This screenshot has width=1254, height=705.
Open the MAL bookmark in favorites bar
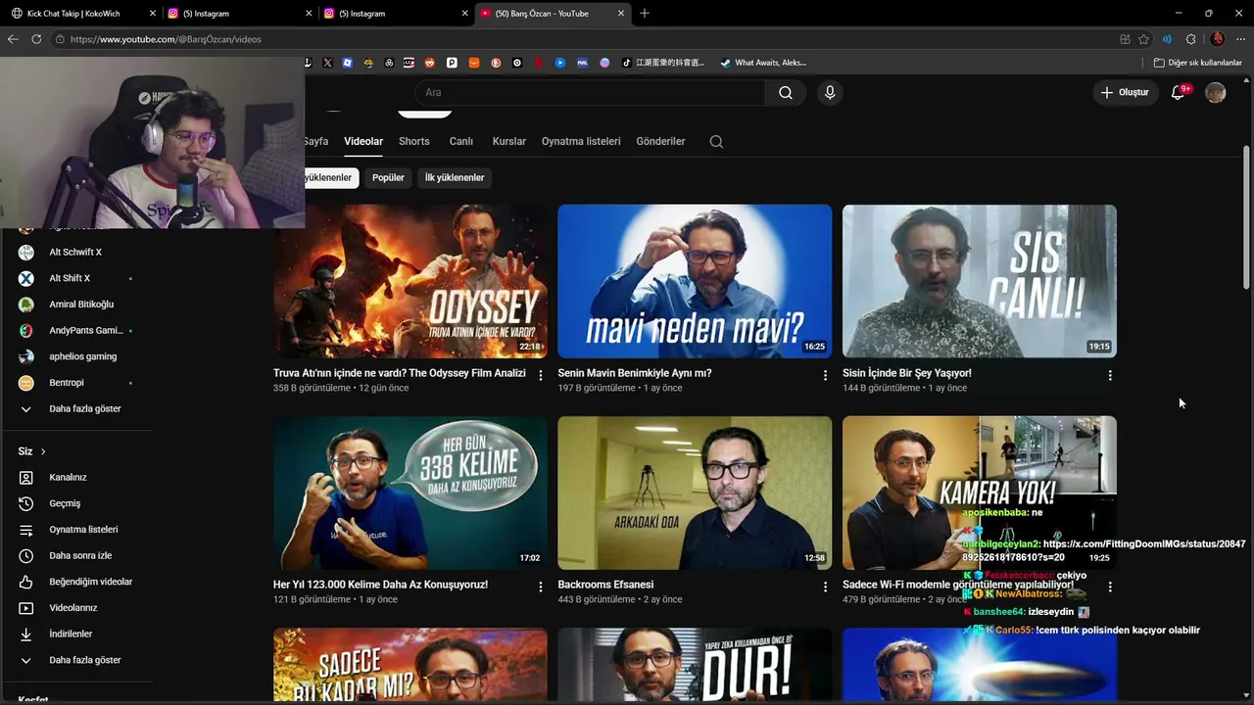[582, 63]
